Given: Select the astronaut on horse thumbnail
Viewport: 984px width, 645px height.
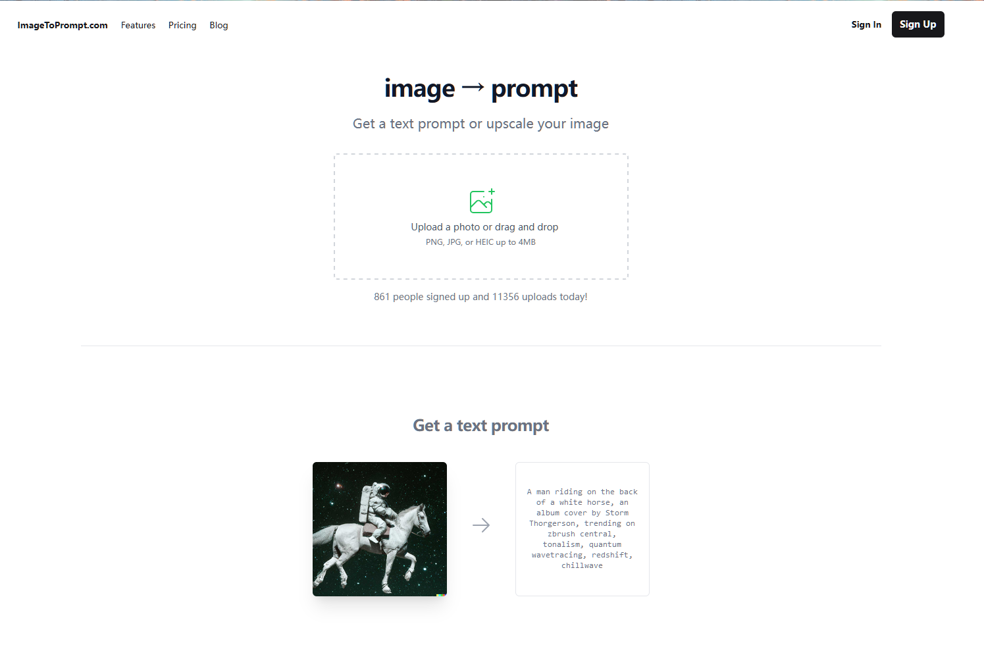Looking at the screenshot, I should 380,529.
